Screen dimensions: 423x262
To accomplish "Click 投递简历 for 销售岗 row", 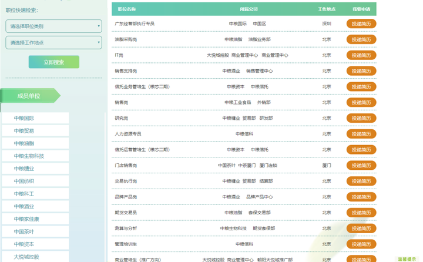I will [361, 102].
